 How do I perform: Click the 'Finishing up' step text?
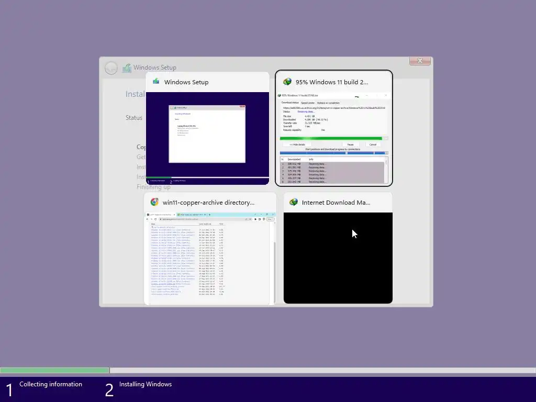153,187
